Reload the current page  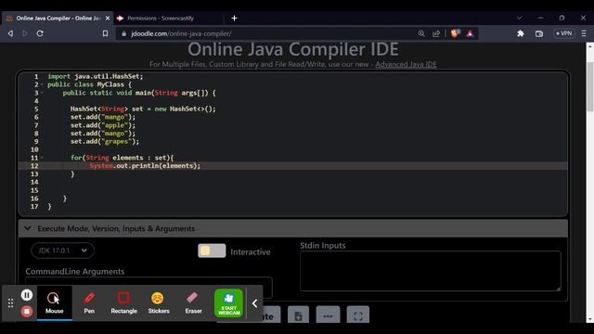tap(40, 33)
